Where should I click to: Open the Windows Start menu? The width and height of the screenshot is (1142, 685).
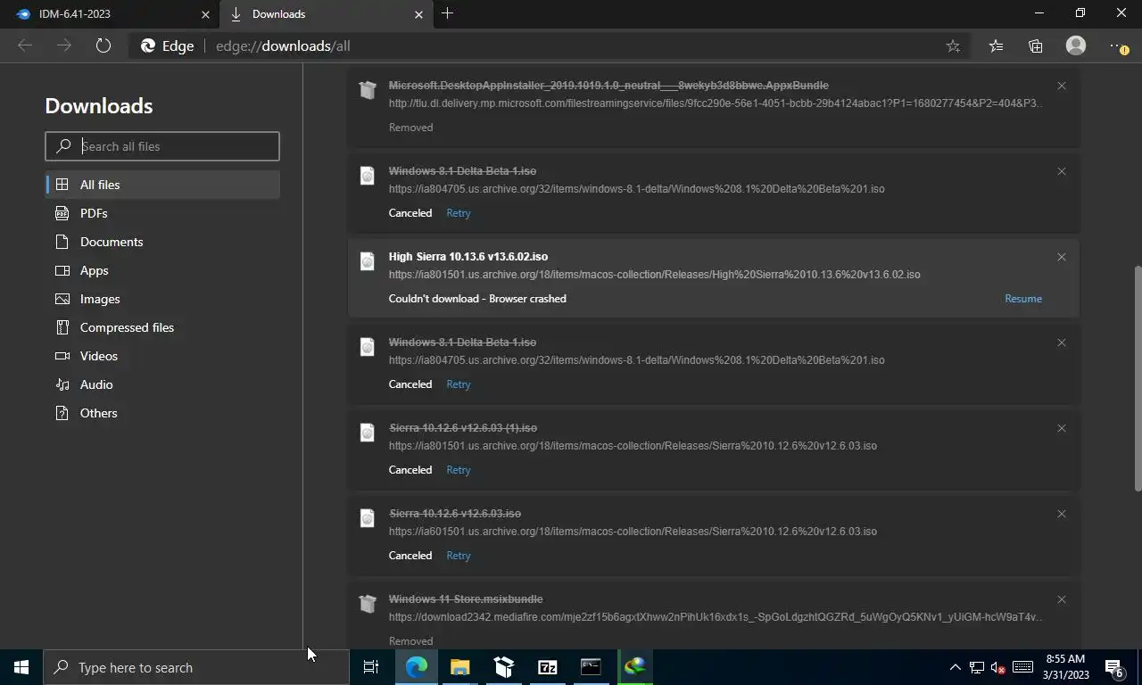coord(21,667)
